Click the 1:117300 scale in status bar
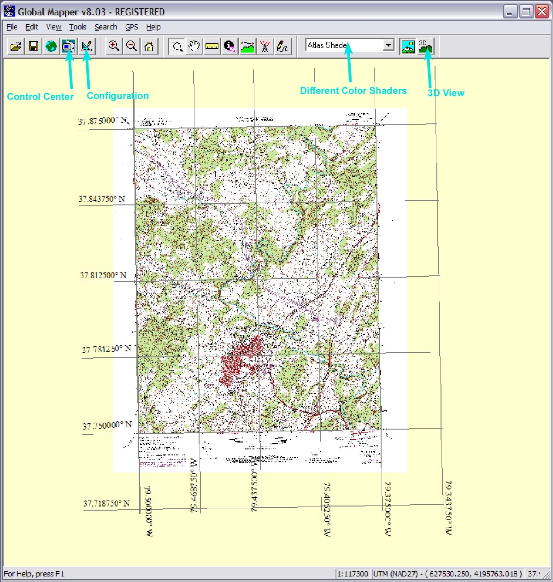The height and width of the screenshot is (582, 553). tap(353, 574)
